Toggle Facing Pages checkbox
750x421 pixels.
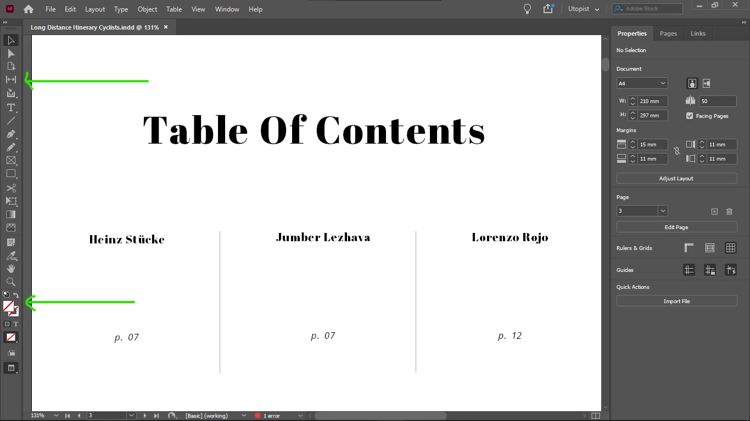tap(690, 116)
